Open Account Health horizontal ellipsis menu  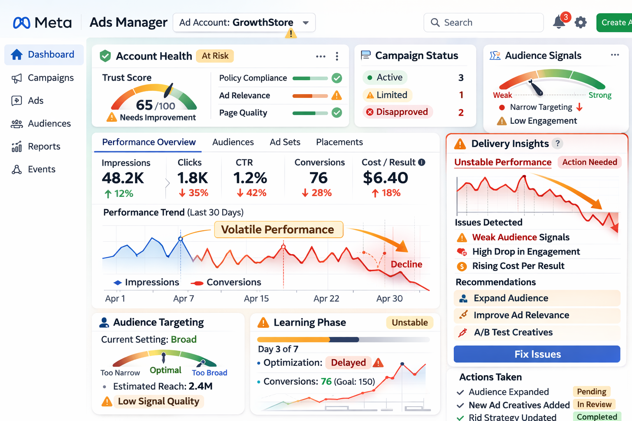(321, 56)
